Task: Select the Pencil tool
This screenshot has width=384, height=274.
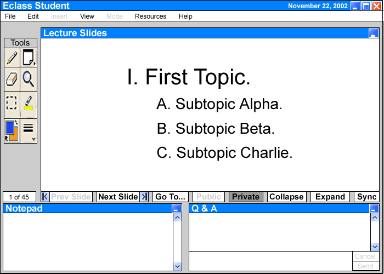Action: pyautogui.click(x=12, y=58)
